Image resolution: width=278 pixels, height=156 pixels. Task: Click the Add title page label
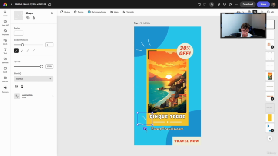coord(147,23)
